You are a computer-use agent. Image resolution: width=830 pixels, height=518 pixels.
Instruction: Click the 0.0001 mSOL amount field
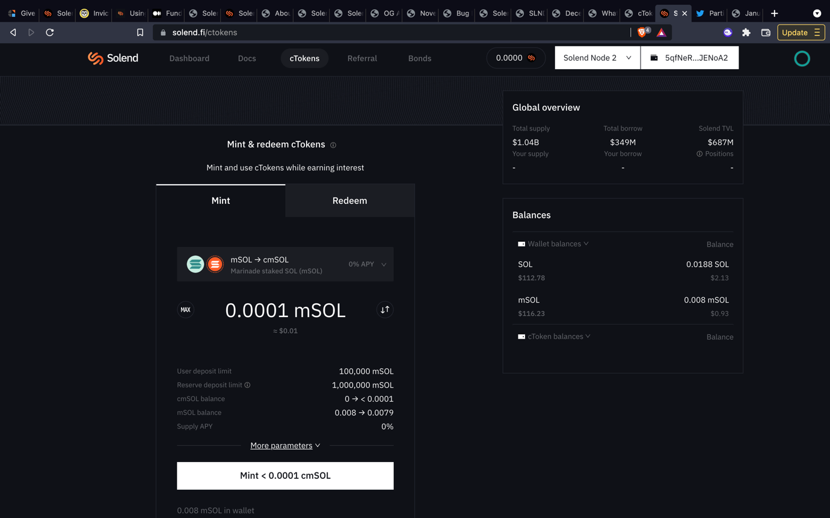(x=285, y=310)
